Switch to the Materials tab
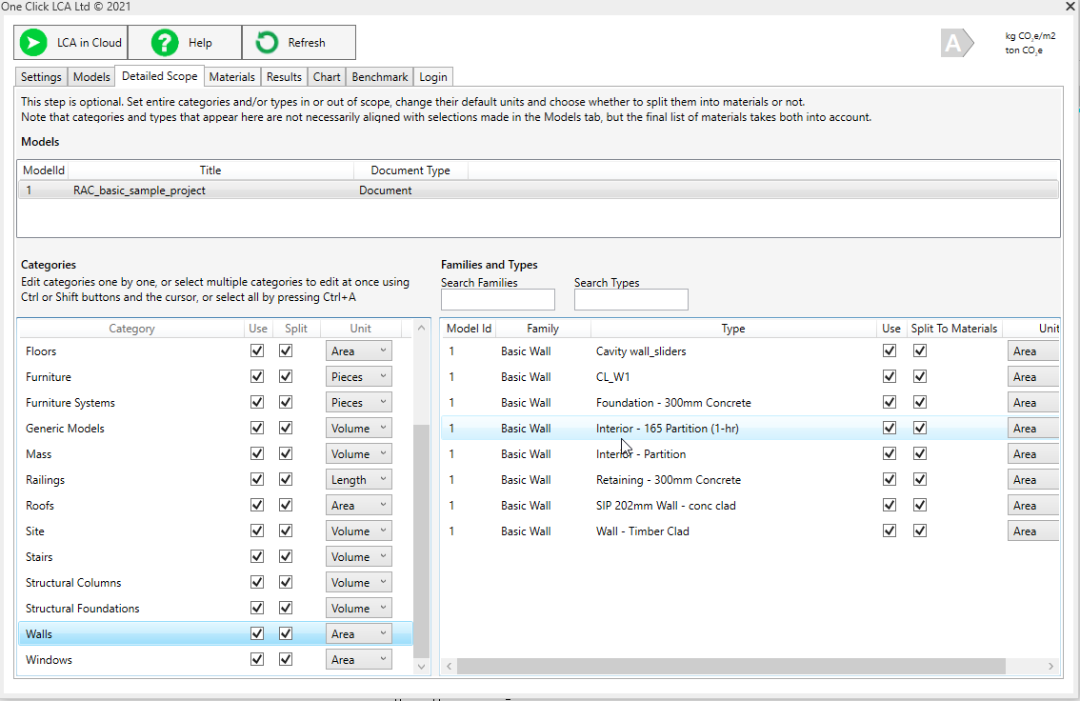Screen dimensions: 1080x701 (231, 77)
